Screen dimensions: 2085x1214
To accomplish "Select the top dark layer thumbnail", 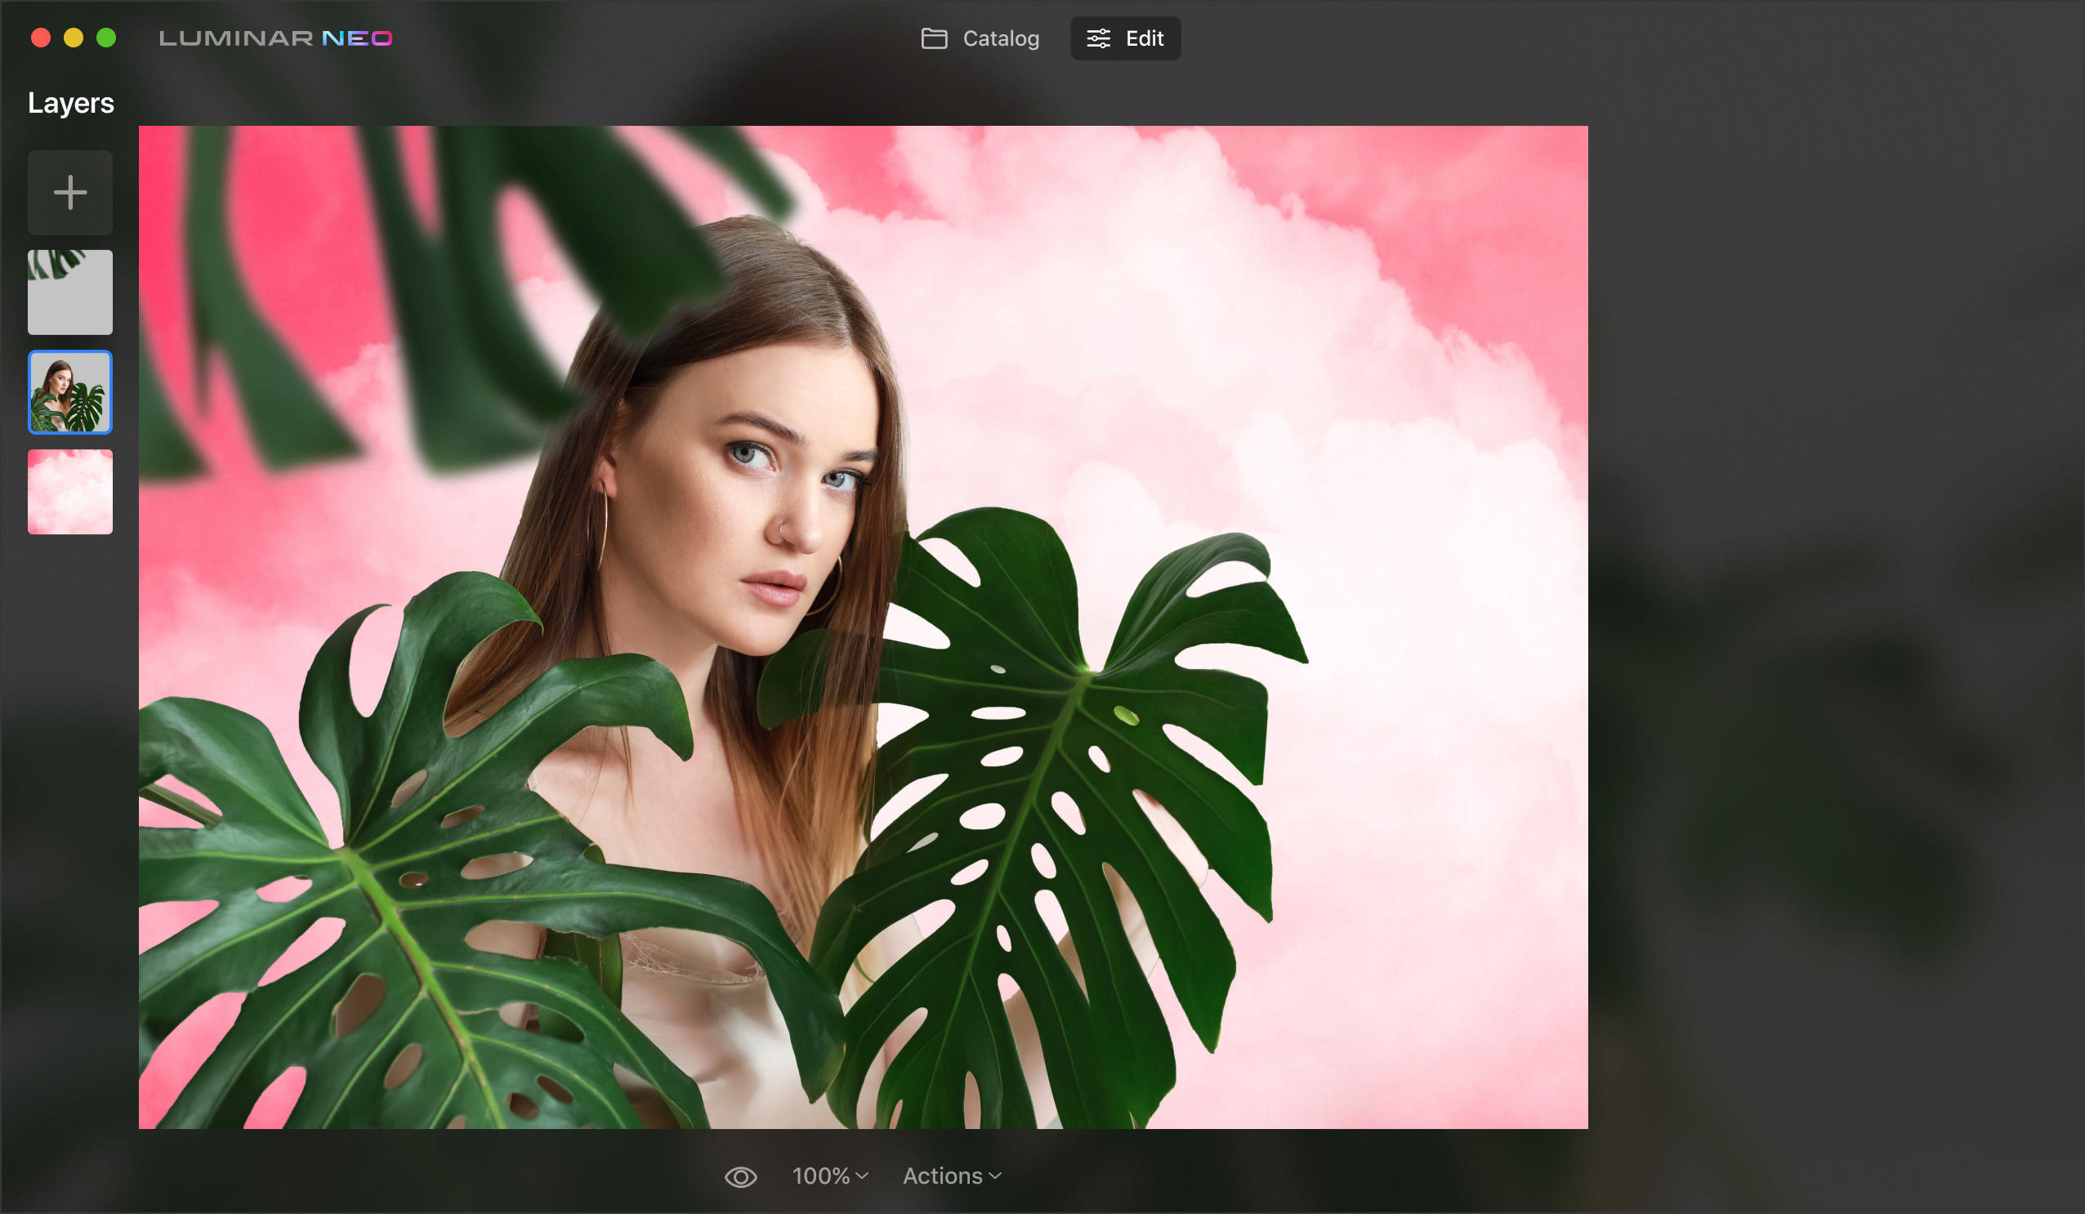I will click(69, 291).
